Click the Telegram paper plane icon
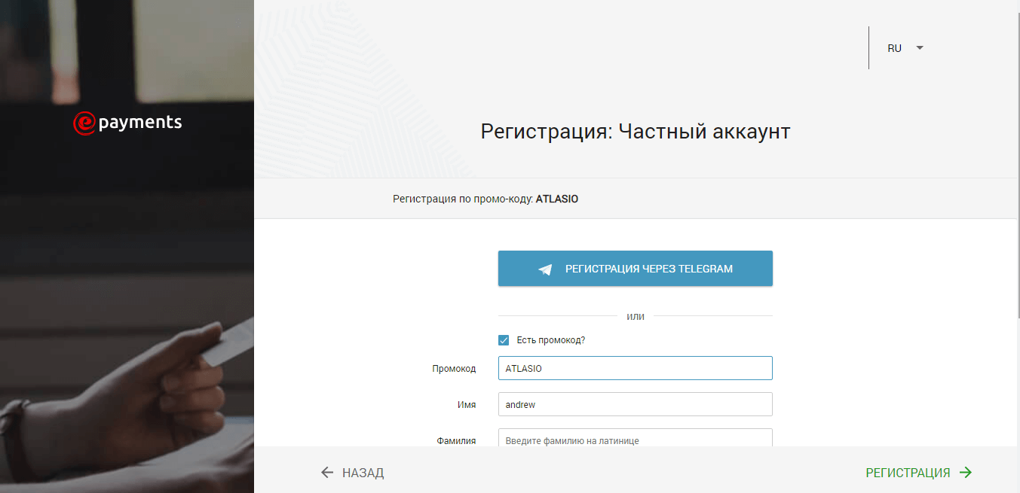This screenshot has width=1020, height=493. (545, 269)
